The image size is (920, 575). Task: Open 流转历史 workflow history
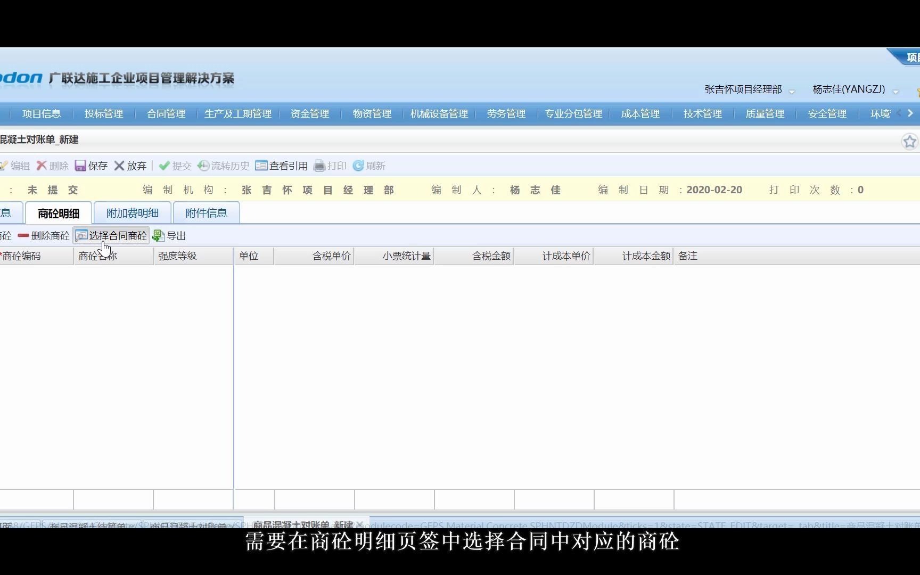click(x=224, y=166)
